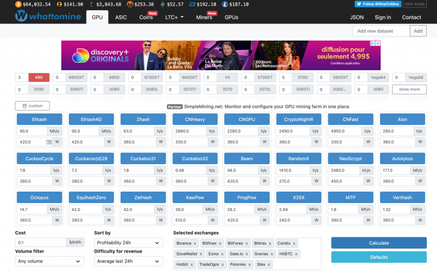Viewport: 437px width, 272px height.
Task: Remove Exmo exchange tag
Action: [x=222, y=254]
